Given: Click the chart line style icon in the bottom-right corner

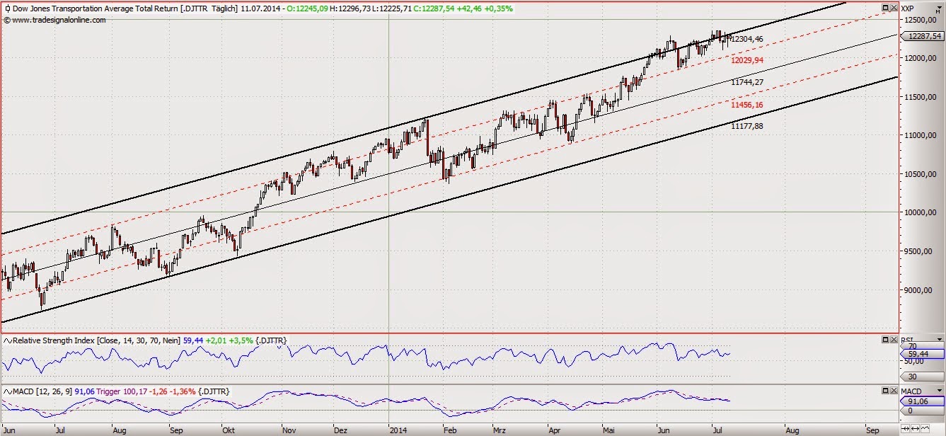Looking at the screenshot, I should (x=925, y=429).
